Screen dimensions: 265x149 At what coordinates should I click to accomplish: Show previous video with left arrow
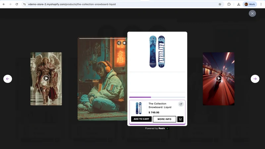point(8,79)
